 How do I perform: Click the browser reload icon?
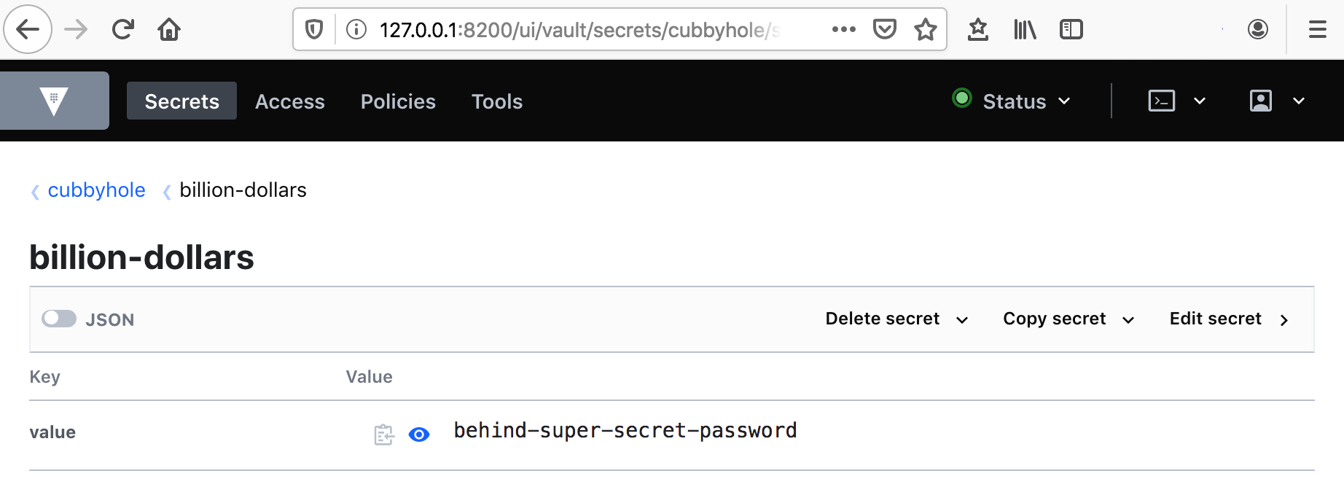click(123, 30)
